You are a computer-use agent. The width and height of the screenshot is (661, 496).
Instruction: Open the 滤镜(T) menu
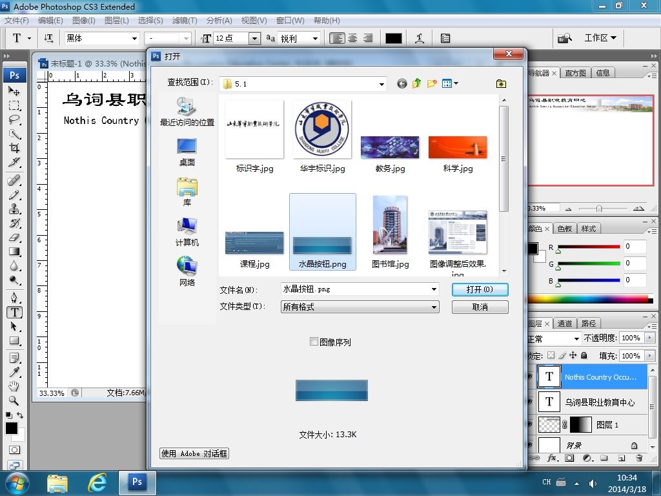184,20
